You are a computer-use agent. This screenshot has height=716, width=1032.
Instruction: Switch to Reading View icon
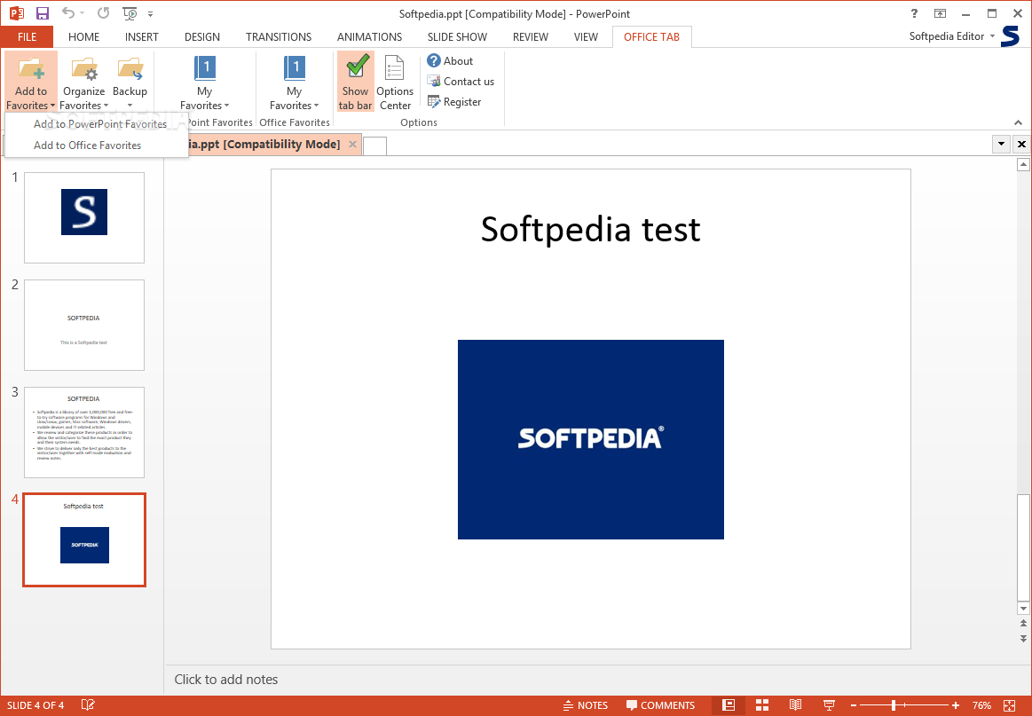[795, 704]
